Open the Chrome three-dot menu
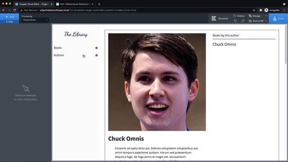The width and height of the screenshot is (288, 162). click(x=284, y=10)
